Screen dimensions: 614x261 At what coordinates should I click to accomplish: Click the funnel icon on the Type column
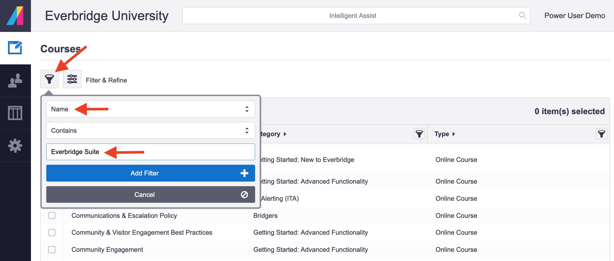click(x=601, y=134)
